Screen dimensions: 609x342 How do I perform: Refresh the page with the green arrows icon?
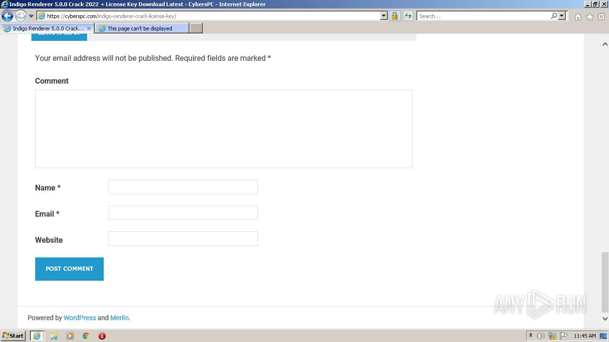coord(408,16)
